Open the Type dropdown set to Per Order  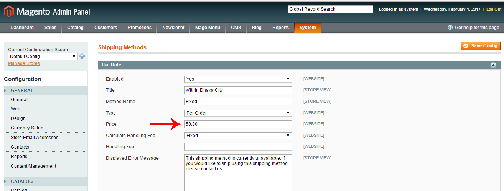coord(238,113)
